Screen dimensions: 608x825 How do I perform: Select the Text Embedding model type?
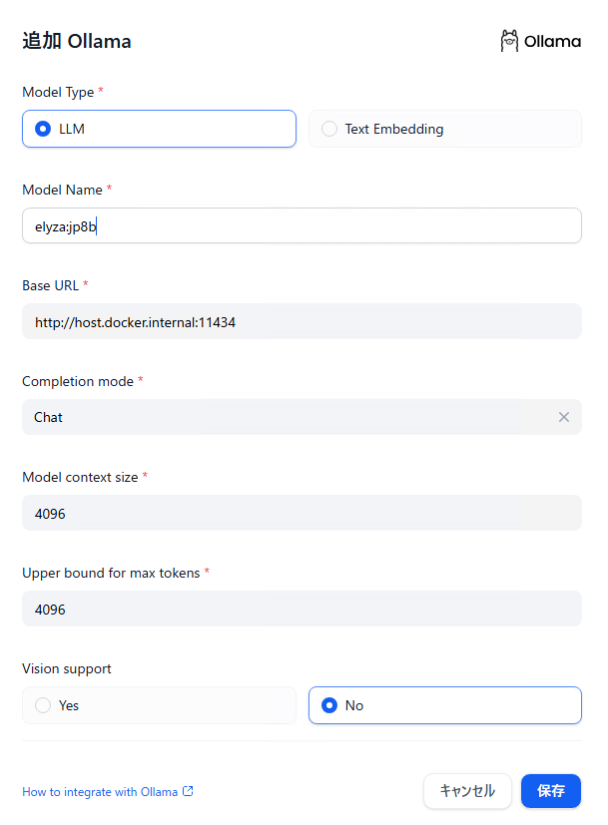(x=444, y=129)
